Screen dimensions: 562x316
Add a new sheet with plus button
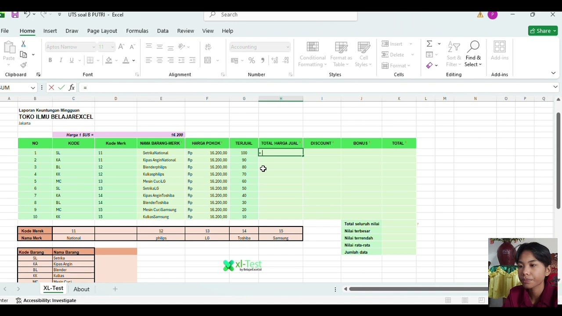coord(115,289)
